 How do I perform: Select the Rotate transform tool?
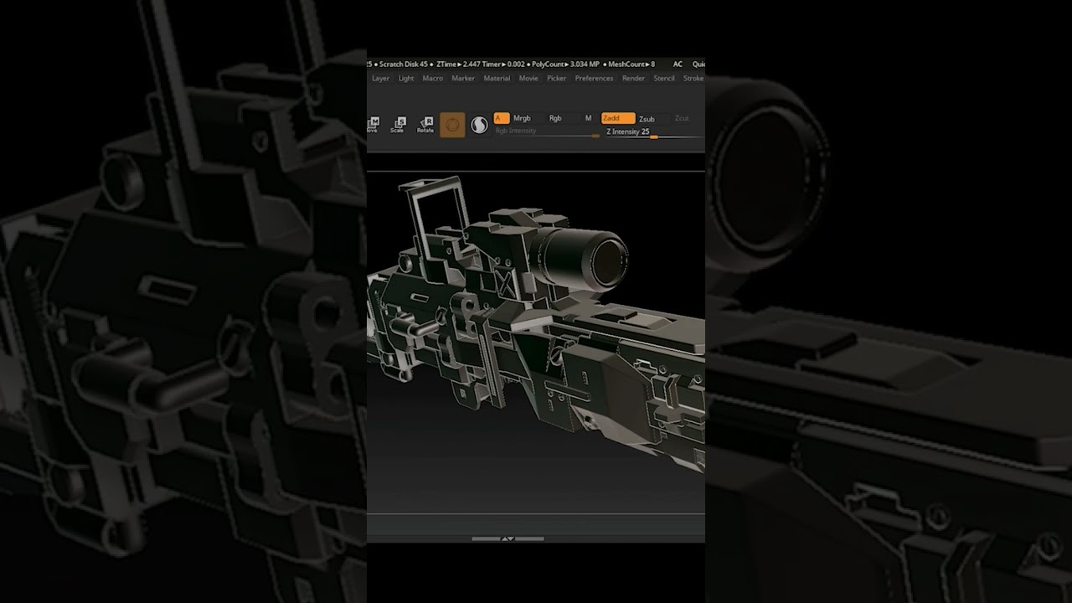425,126
